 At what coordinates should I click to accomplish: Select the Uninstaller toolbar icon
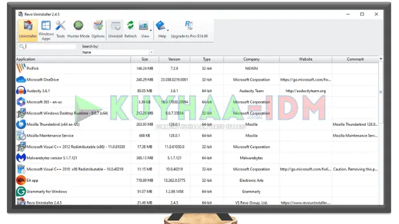[28, 30]
